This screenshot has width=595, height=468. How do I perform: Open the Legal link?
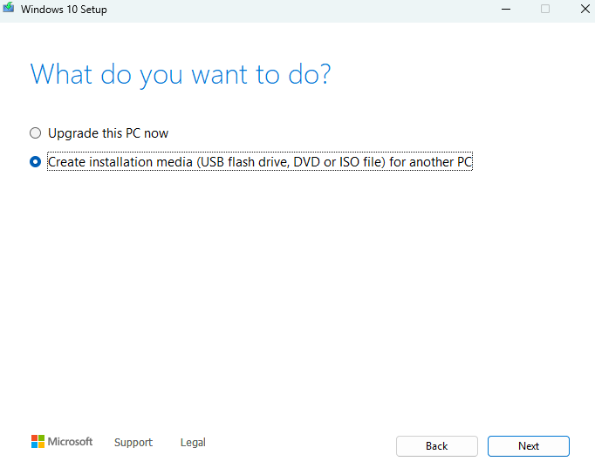[193, 442]
